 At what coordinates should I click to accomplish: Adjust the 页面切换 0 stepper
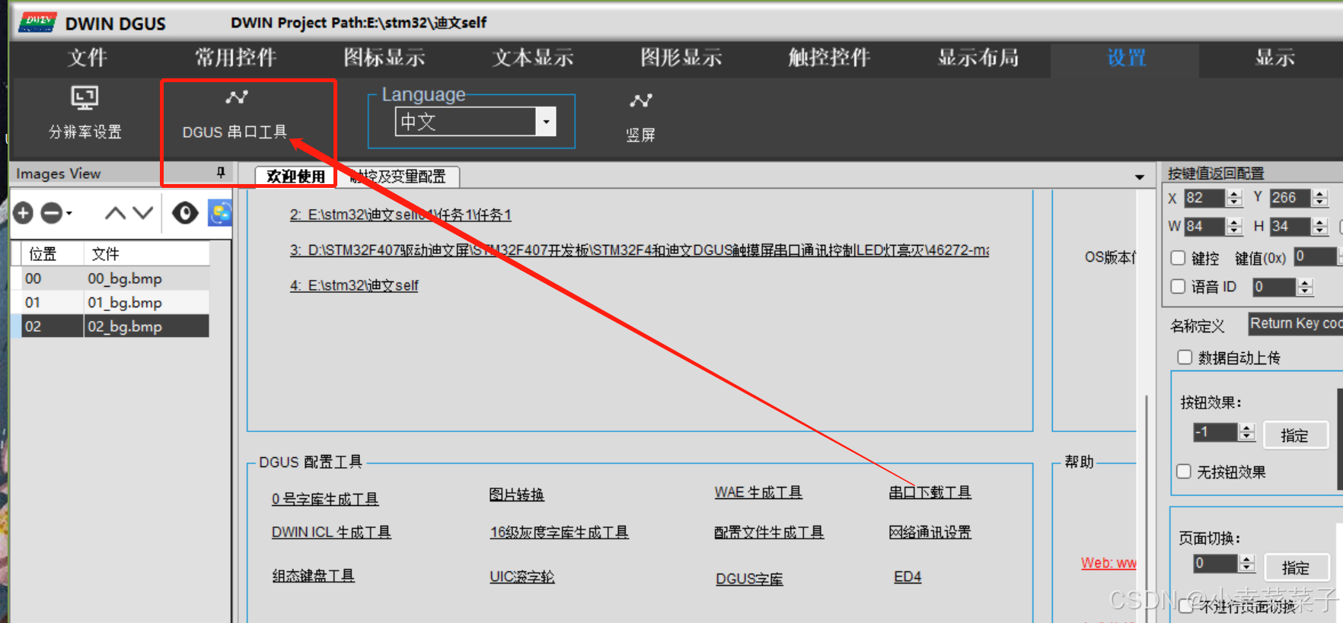[1246, 564]
